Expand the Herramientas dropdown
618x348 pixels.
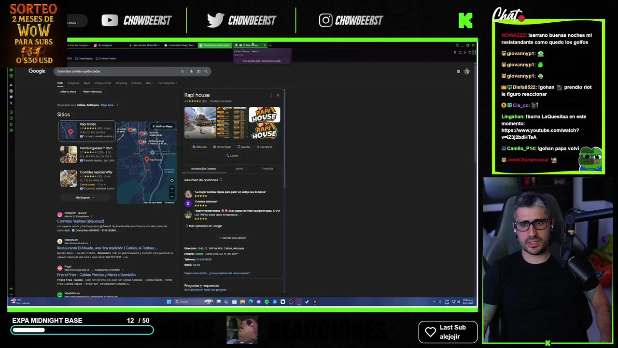(168, 83)
